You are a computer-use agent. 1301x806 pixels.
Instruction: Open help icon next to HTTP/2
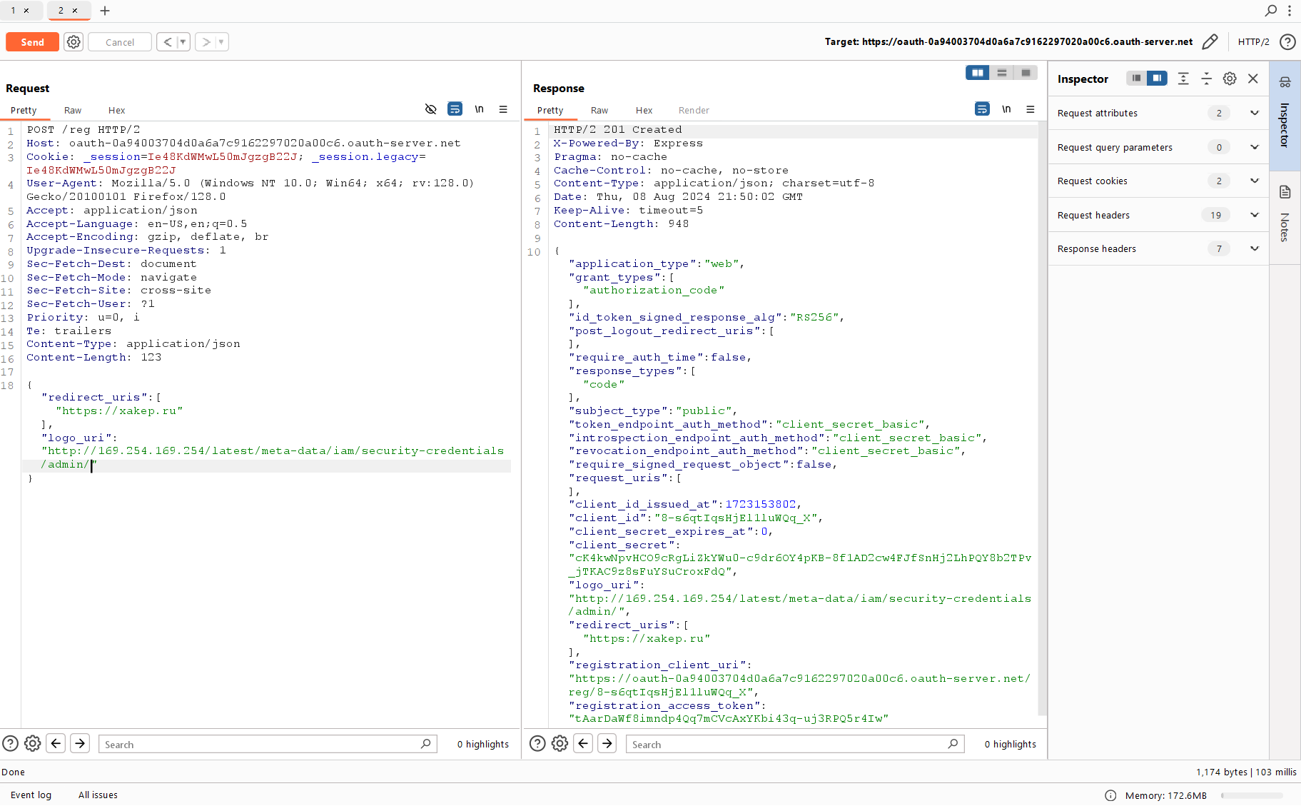coord(1287,42)
